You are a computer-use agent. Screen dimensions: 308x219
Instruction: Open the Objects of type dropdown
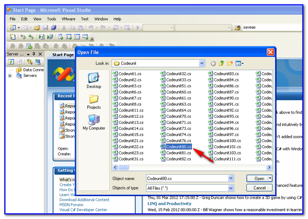(231, 188)
